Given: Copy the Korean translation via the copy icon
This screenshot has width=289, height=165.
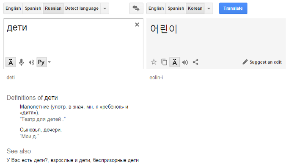Looking at the screenshot, I should point(164,62).
